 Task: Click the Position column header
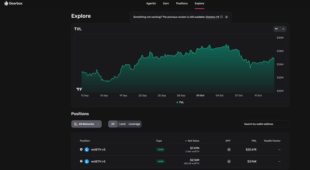click(85, 141)
